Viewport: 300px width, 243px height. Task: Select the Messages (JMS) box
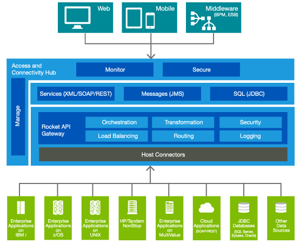pyautogui.click(x=162, y=94)
